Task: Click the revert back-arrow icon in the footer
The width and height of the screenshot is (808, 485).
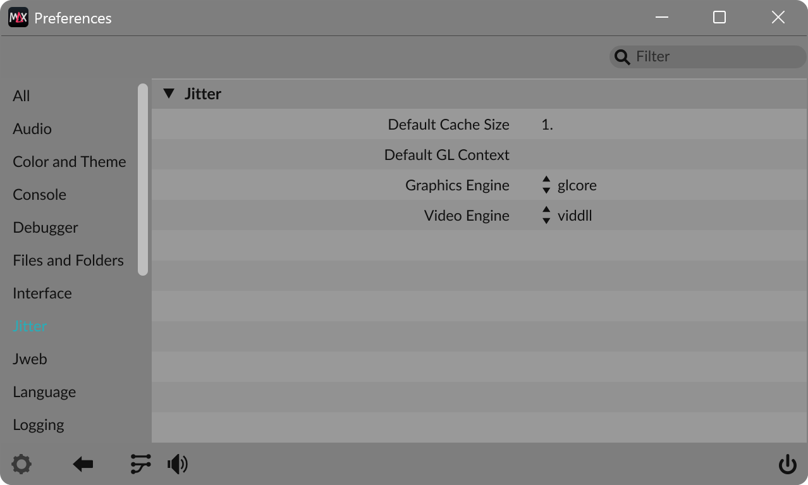Action: pyautogui.click(x=82, y=464)
